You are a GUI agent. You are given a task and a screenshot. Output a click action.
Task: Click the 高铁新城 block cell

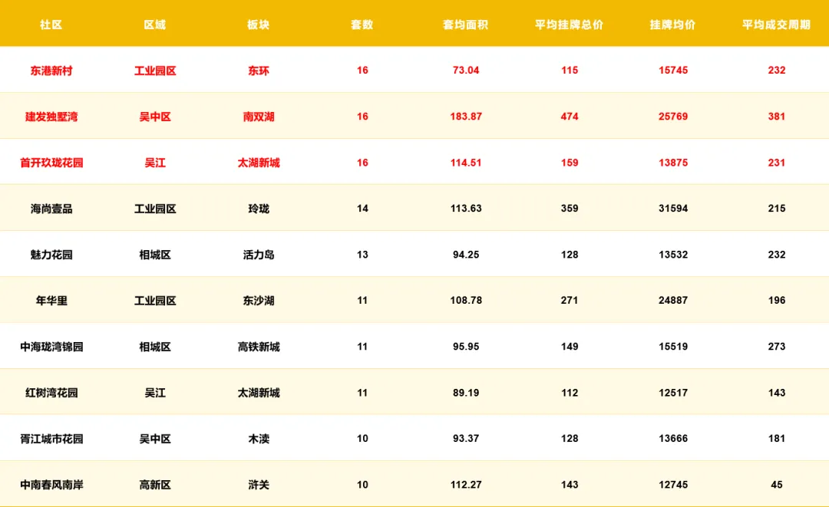(259, 347)
